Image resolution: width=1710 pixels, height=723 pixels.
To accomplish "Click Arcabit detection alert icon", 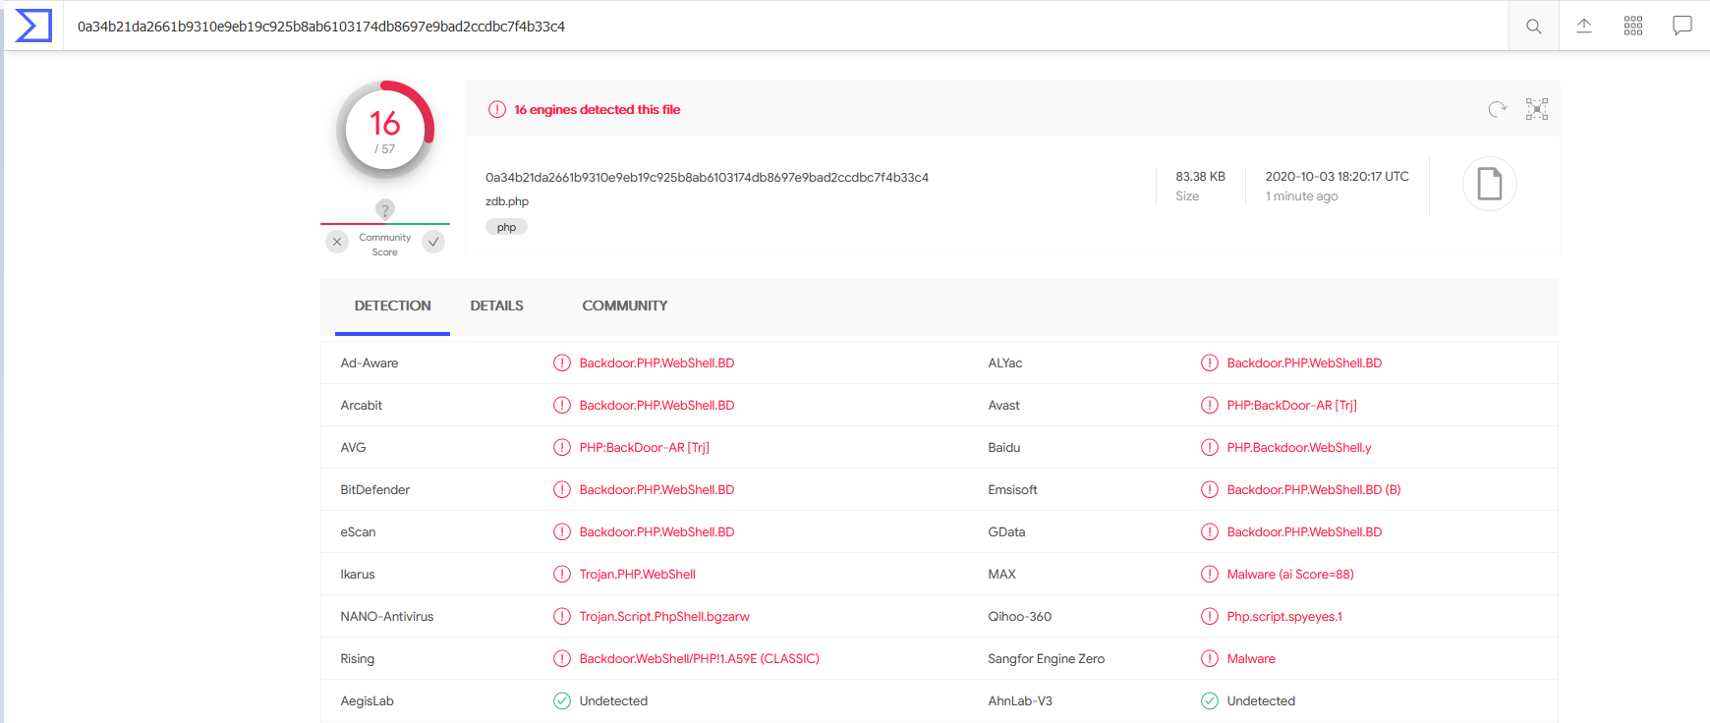I will coord(562,405).
